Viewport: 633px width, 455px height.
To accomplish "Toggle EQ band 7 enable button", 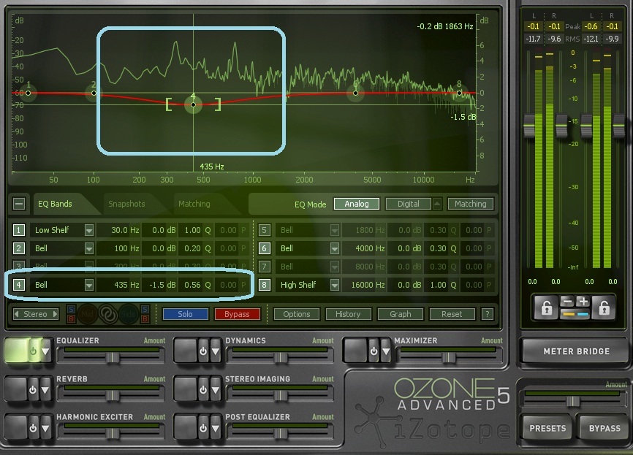I will (264, 267).
